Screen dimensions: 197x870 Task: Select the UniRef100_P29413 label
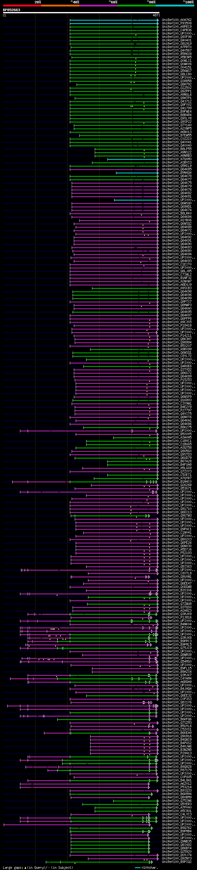coord(177,753)
